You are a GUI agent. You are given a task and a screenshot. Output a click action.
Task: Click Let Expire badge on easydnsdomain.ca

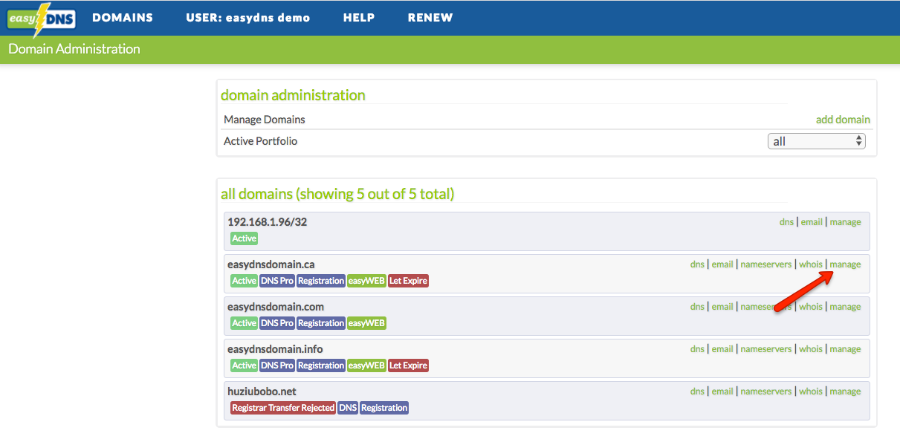tap(408, 281)
